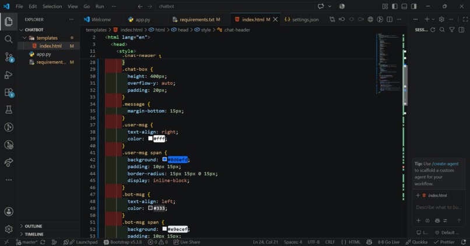Open notifications bell in status bar
The height and width of the screenshot is (246, 470).
[x=464, y=242]
